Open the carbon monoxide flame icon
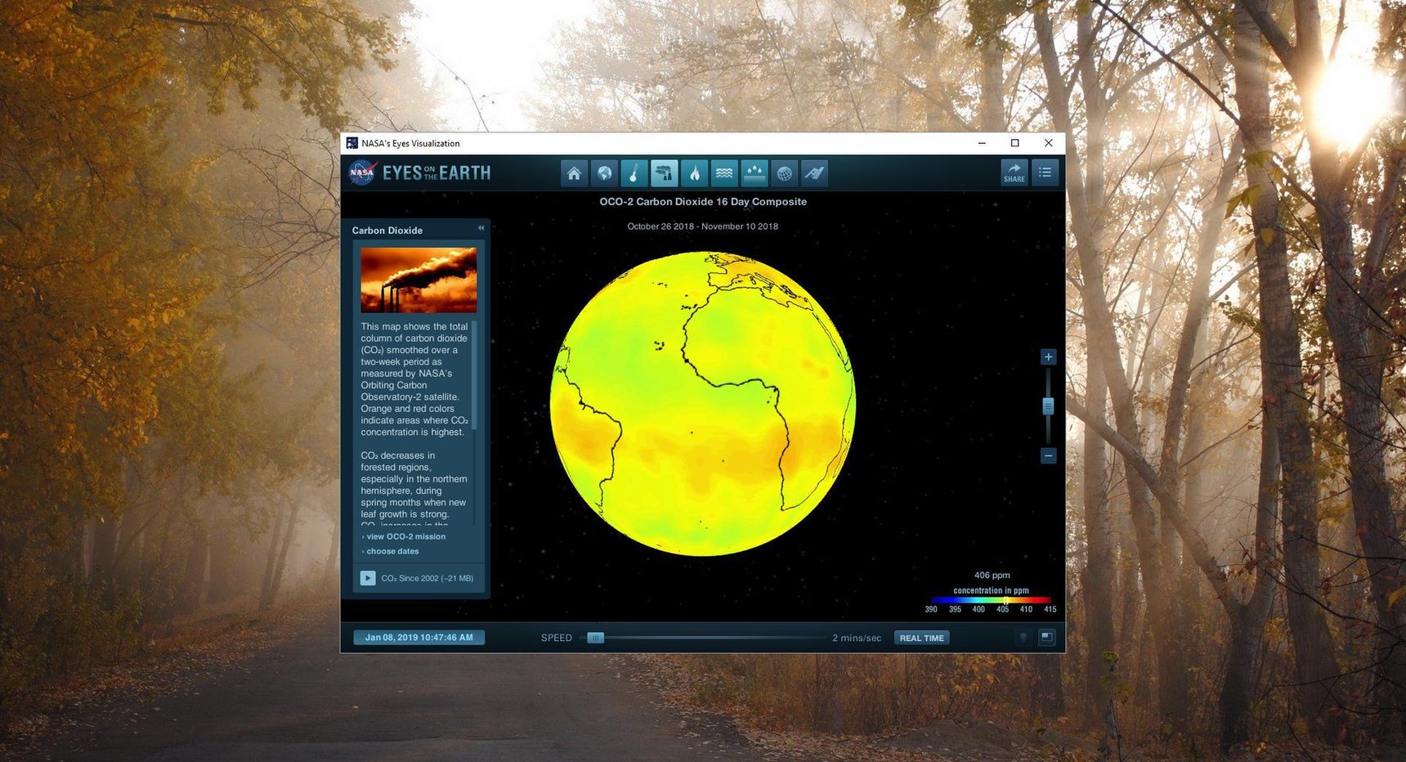Screen dimensions: 1406x762 coord(694,173)
